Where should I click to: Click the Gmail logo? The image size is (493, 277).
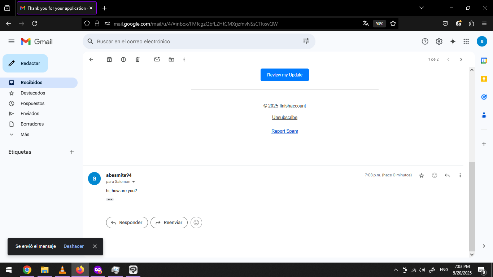(x=37, y=41)
